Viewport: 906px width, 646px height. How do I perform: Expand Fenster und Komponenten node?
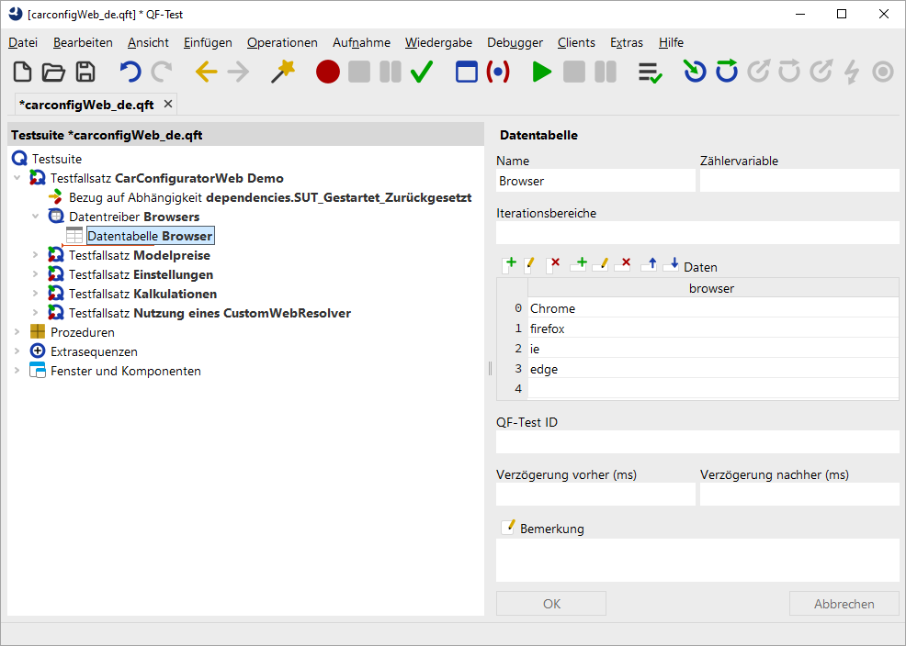17,371
